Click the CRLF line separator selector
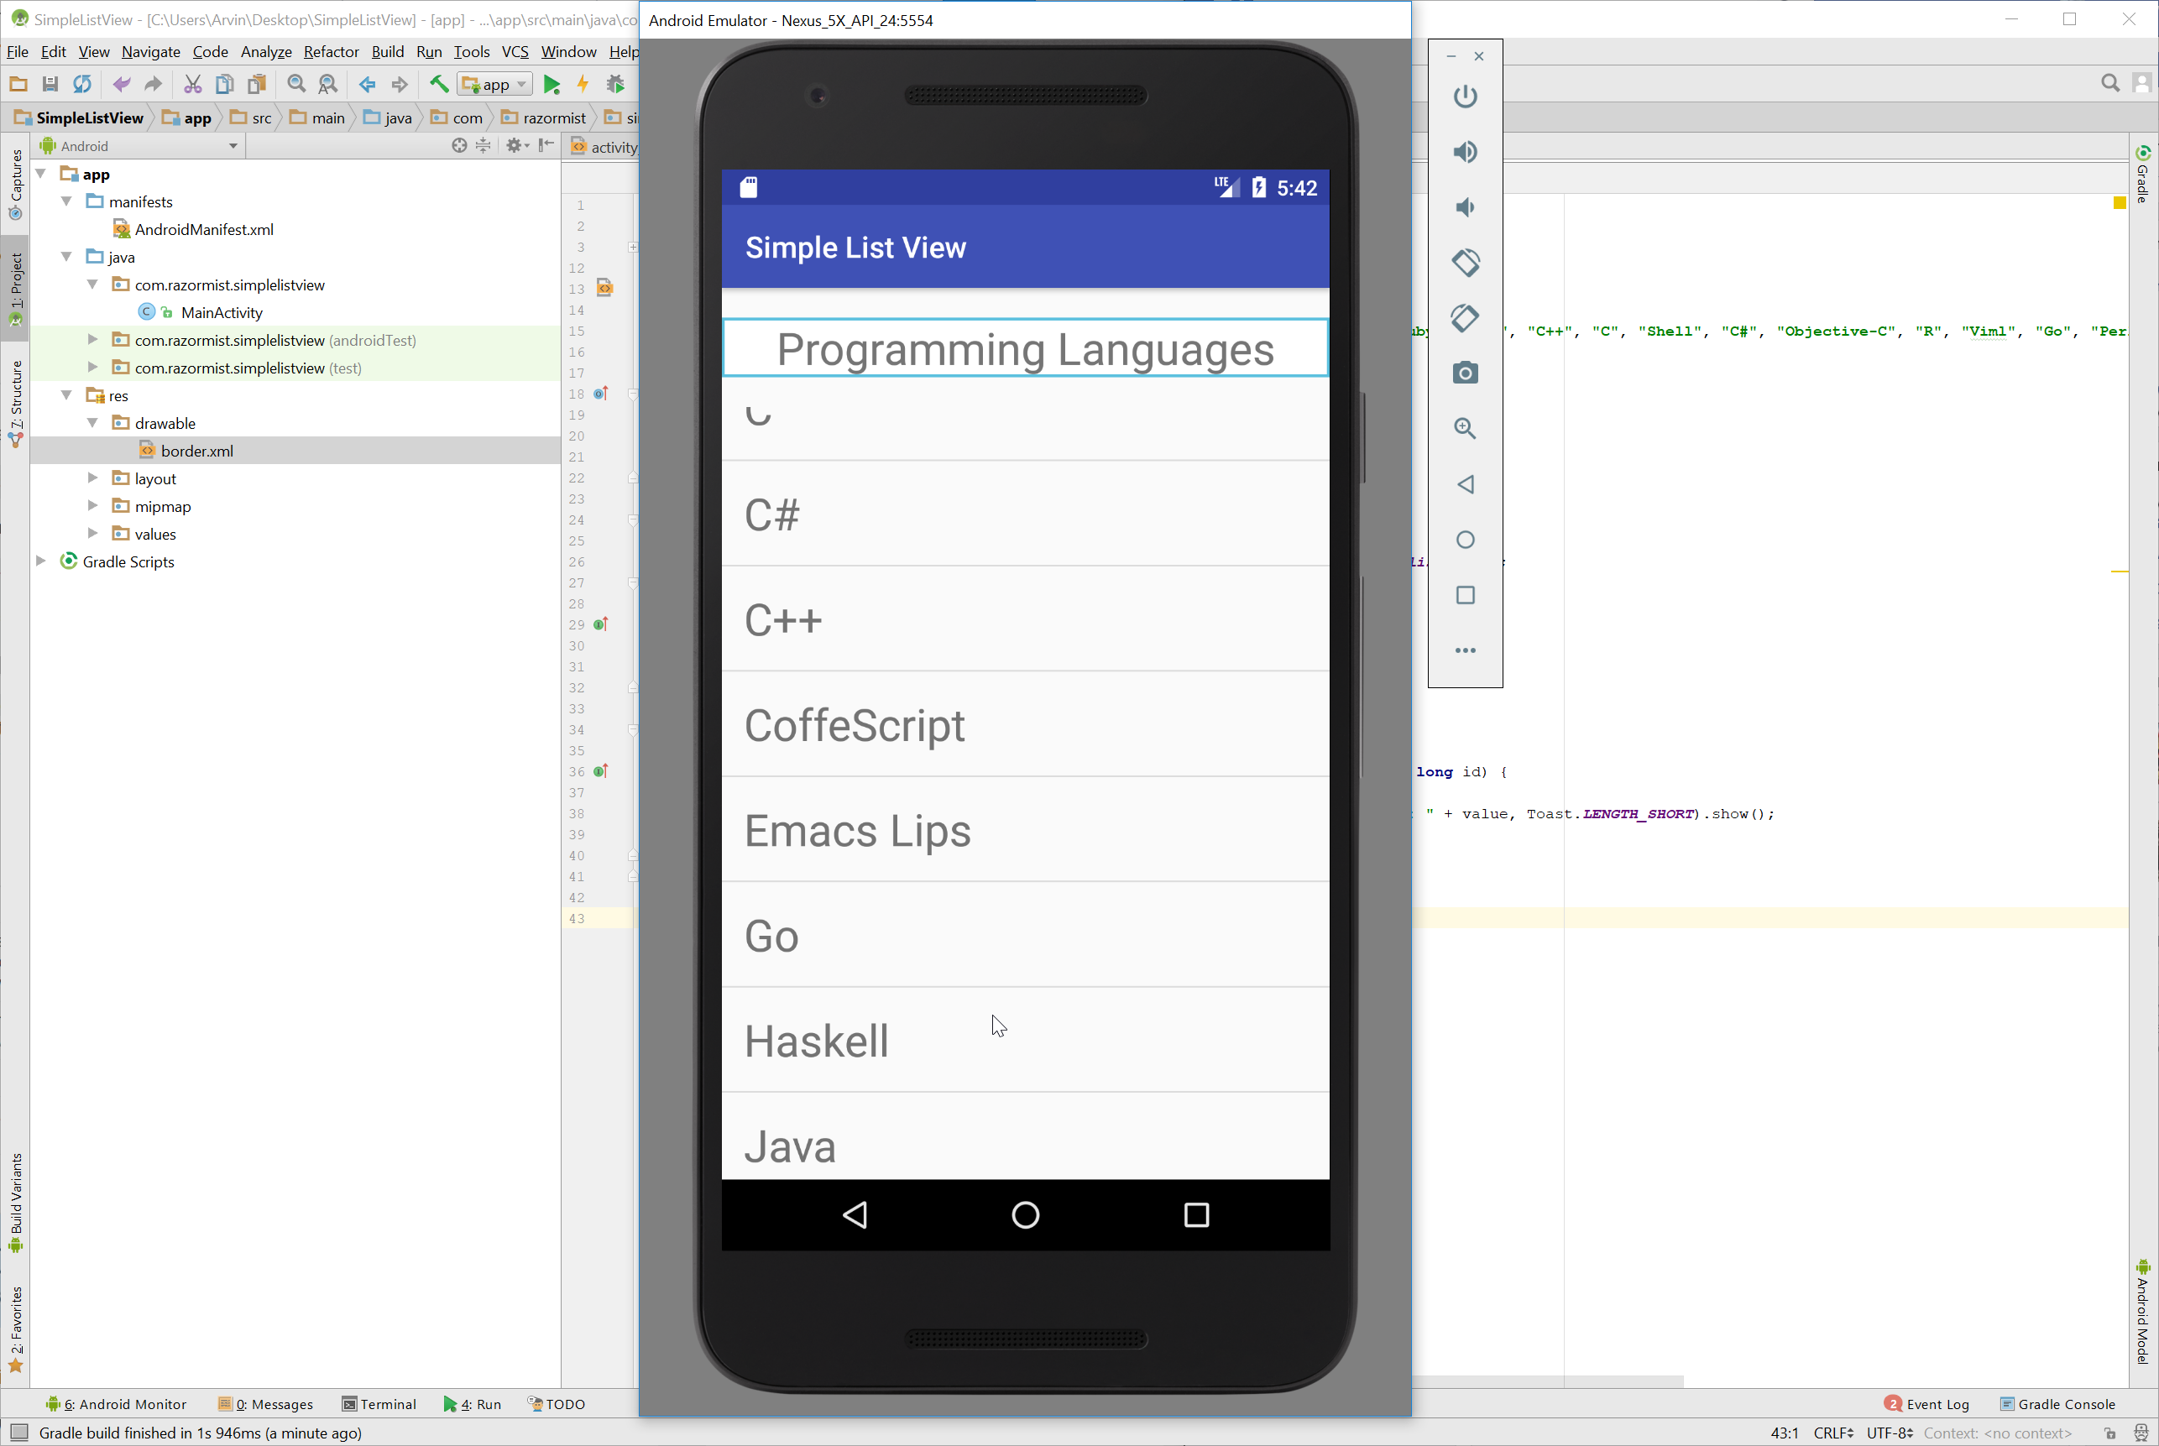The height and width of the screenshot is (1446, 2159). point(1832,1433)
